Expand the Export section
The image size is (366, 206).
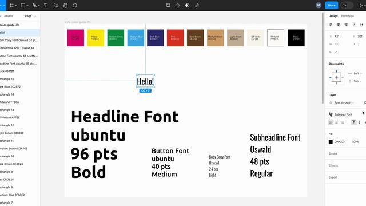pos(333,177)
